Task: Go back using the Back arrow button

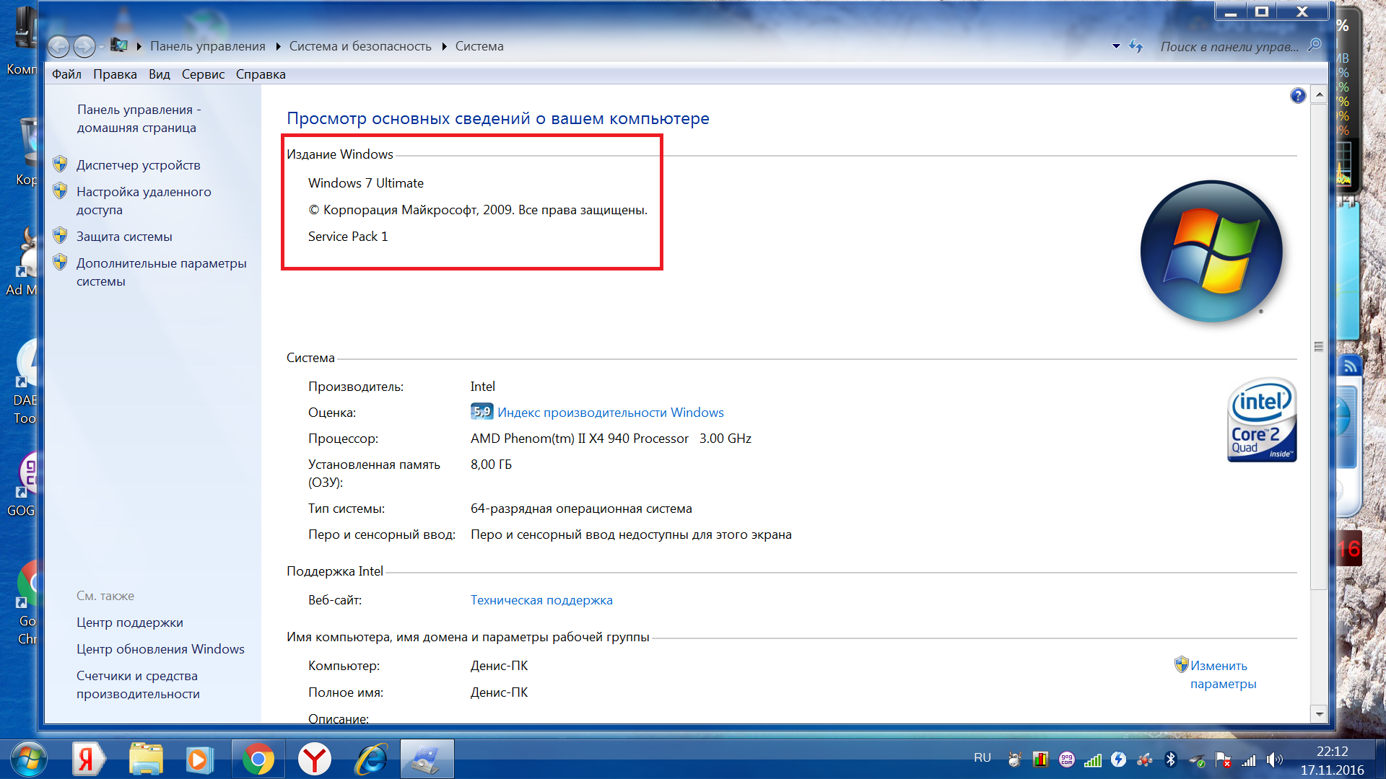Action: click(59, 47)
